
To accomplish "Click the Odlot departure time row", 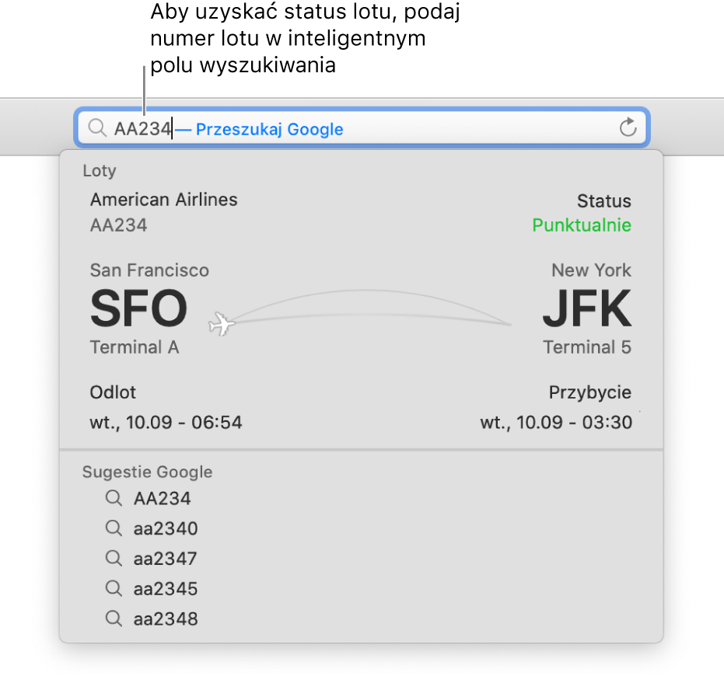I will click(x=166, y=423).
